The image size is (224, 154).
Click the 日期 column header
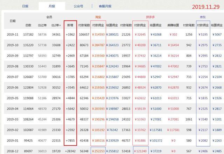(13, 21)
